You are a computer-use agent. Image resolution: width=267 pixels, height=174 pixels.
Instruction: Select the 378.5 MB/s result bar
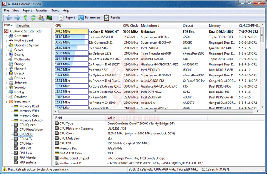pos(71,31)
